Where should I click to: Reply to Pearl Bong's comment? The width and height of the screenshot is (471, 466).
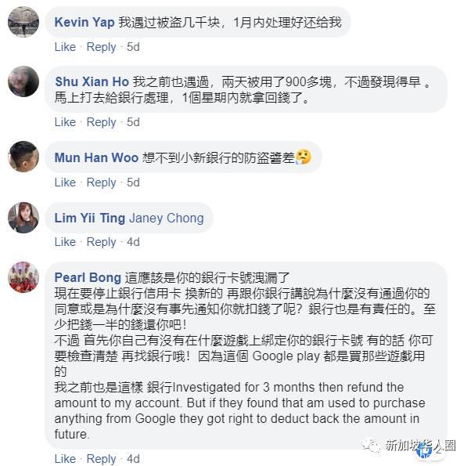102,459
